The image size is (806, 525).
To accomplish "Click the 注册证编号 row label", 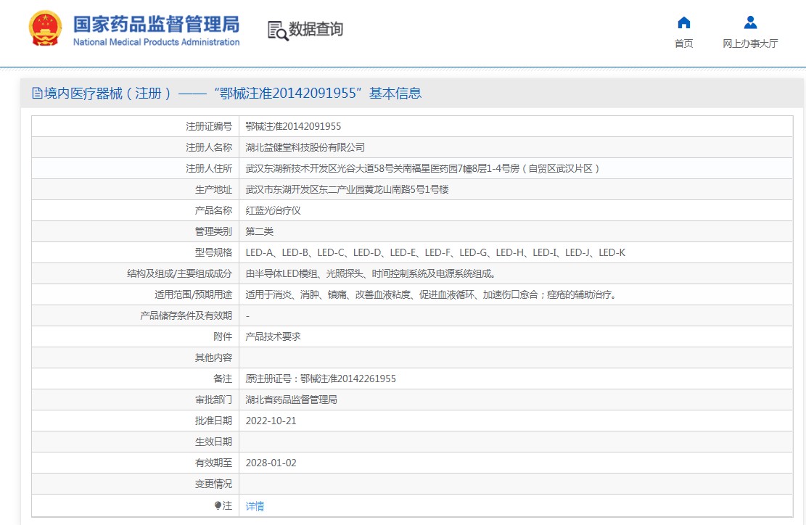I will pos(209,126).
